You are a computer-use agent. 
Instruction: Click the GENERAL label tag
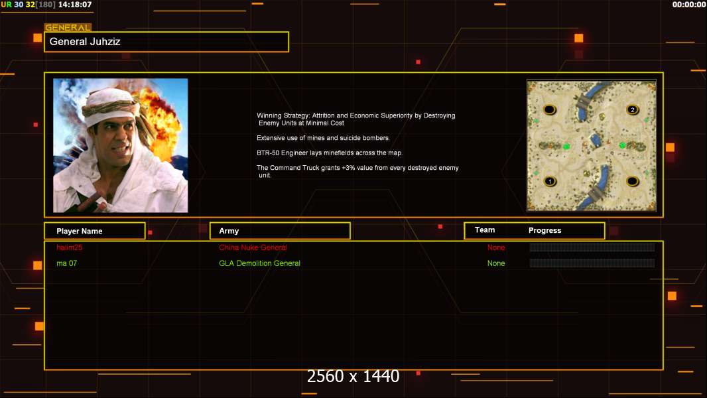coord(68,27)
